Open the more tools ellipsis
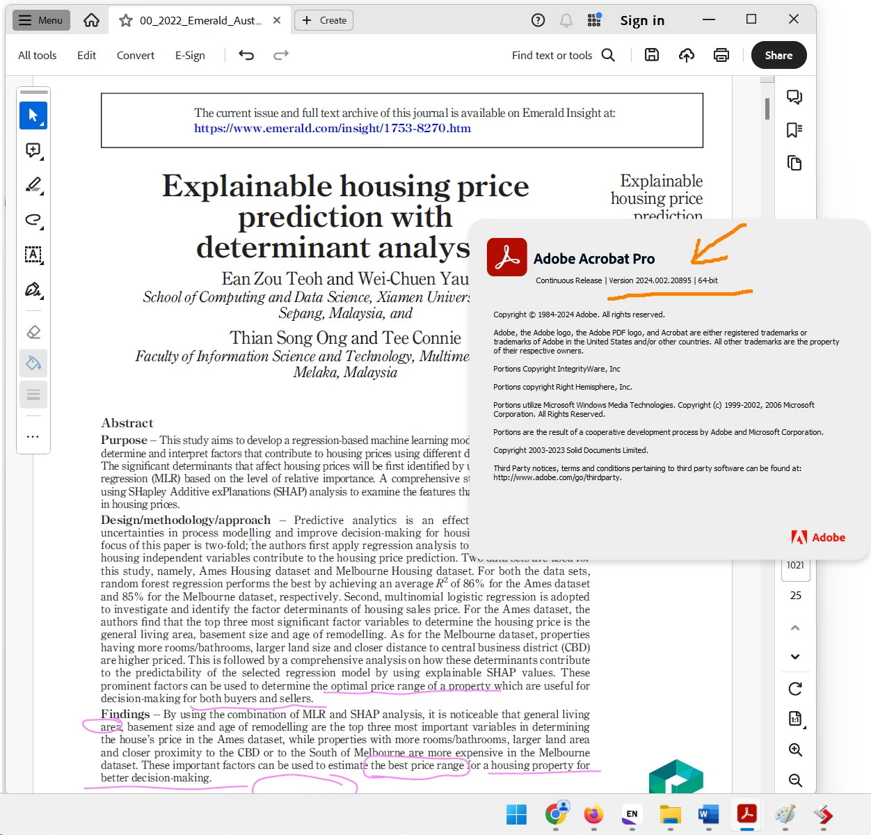 click(33, 437)
